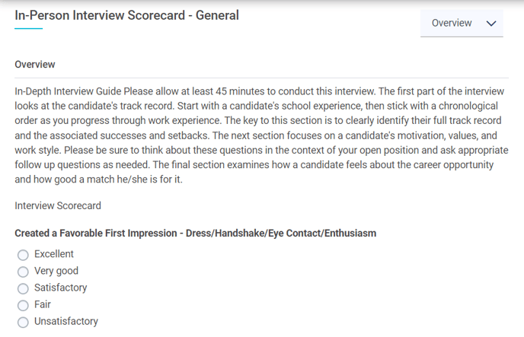Click the Very good label text
The image size is (524, 337).
point(56,271)
